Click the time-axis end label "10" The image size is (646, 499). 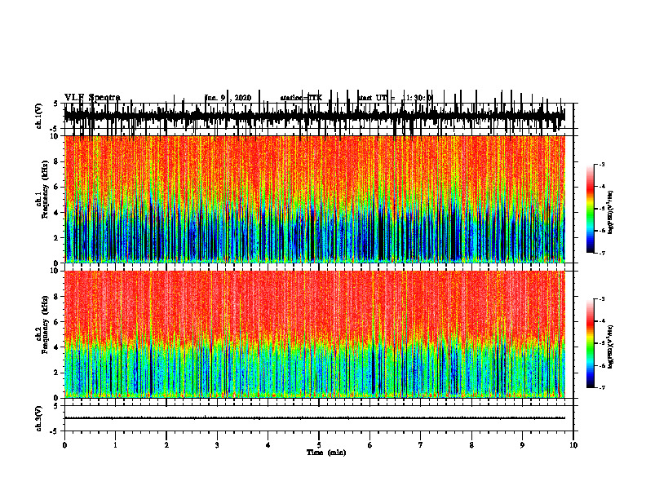(x=573, y=445)
